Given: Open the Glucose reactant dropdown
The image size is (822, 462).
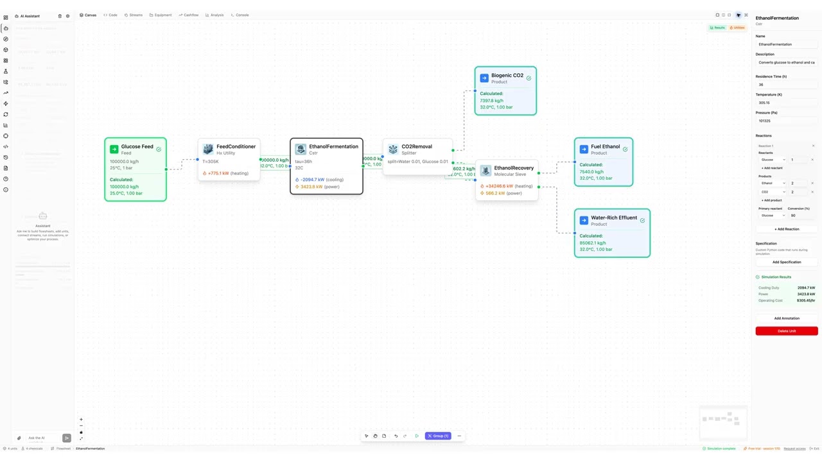Looking at the screenshot, I should pos(773,160).
